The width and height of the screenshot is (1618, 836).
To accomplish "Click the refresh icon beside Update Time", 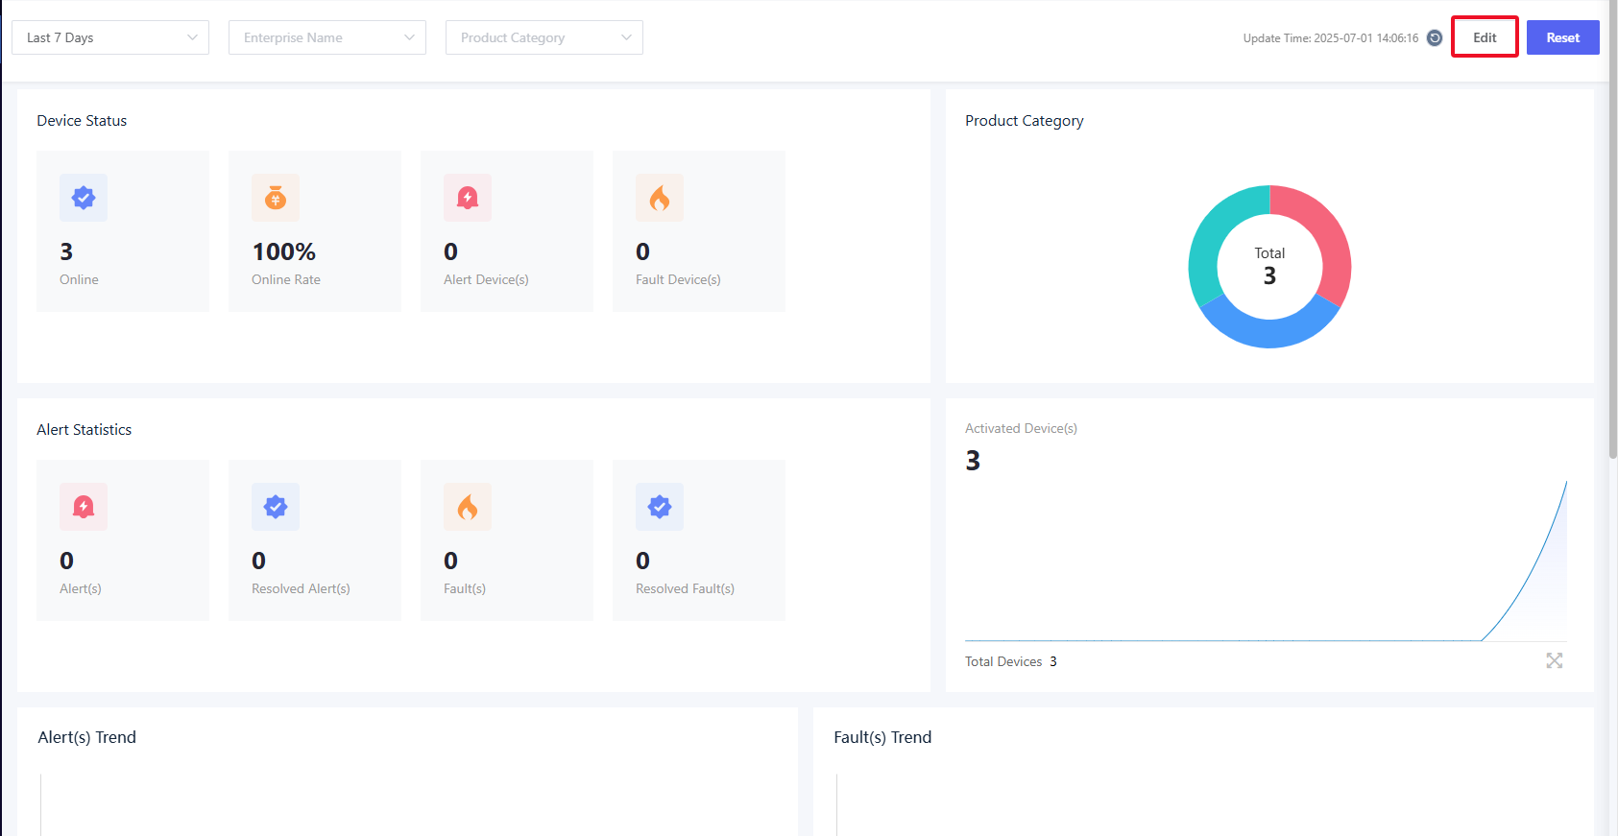I will click(1435, 38).
